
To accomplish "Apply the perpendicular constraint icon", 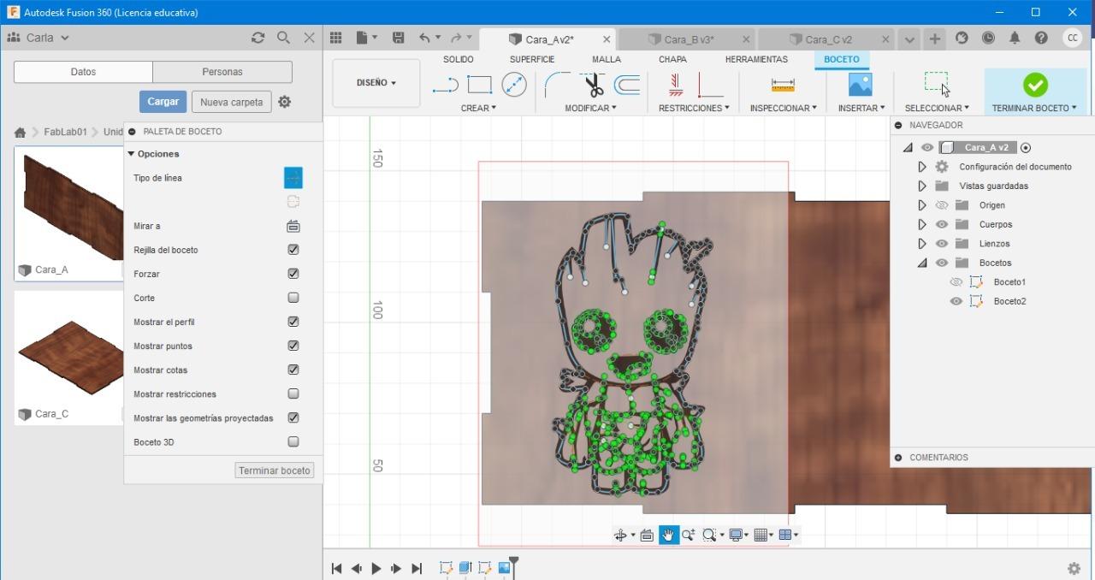I will [710, 85].
